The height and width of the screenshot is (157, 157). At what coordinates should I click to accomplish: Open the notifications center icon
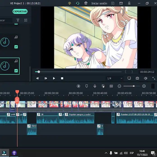pyautogui.click(x=153, y=153)
